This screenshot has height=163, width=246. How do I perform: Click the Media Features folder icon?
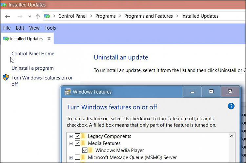click(83, 143)
